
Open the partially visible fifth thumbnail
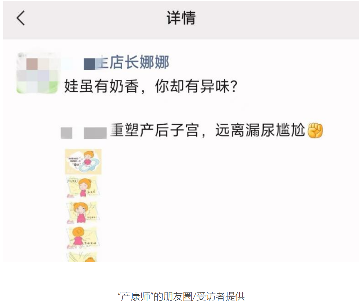(x=82, y=257)
